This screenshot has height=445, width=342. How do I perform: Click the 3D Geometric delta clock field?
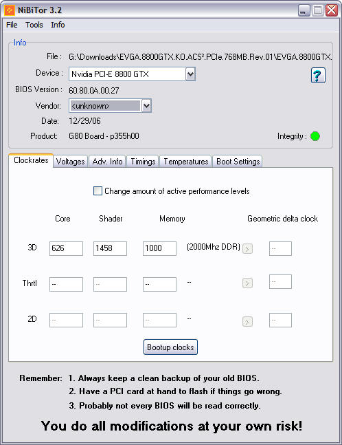pyautogui.click(x=280, y=248)
